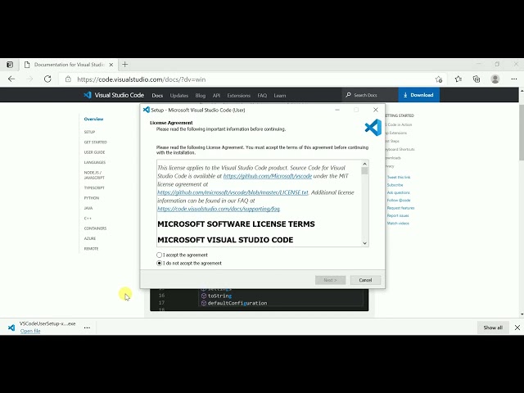Open the github.com/Microsoft/vscode license link

click(268, 176)
